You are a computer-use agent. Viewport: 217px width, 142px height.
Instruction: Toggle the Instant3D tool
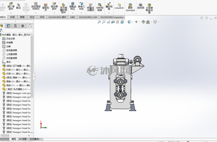coord(119,6)
